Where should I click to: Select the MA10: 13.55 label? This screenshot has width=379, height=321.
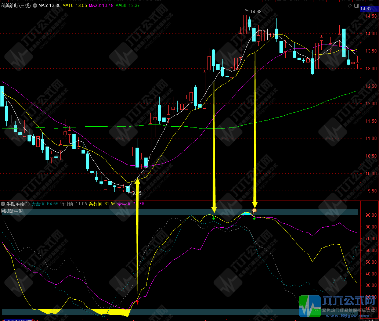pos(75,6)
